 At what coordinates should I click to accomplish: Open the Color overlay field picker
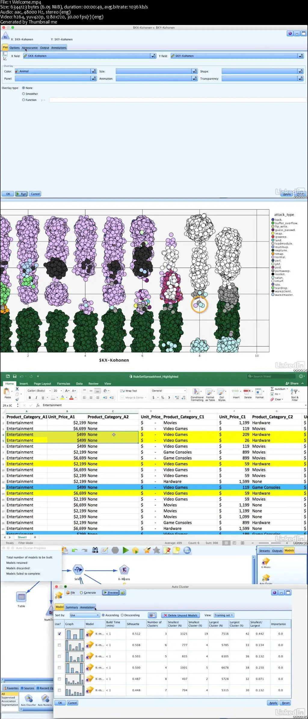[x=94, y=71]
